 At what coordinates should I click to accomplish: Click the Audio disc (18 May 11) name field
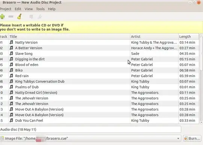point(90,130)
